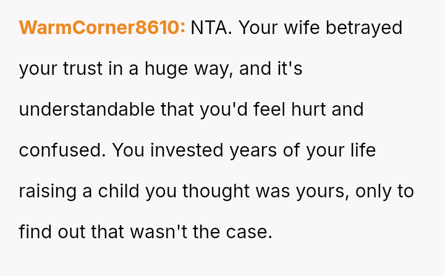This screenshot has height=276, width=445.
Task: Click the word "understandable" in the comment
Action: click(87, 110)
